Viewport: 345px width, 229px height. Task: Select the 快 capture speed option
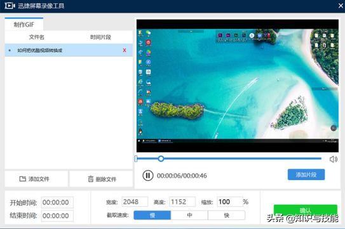[226, 215]
